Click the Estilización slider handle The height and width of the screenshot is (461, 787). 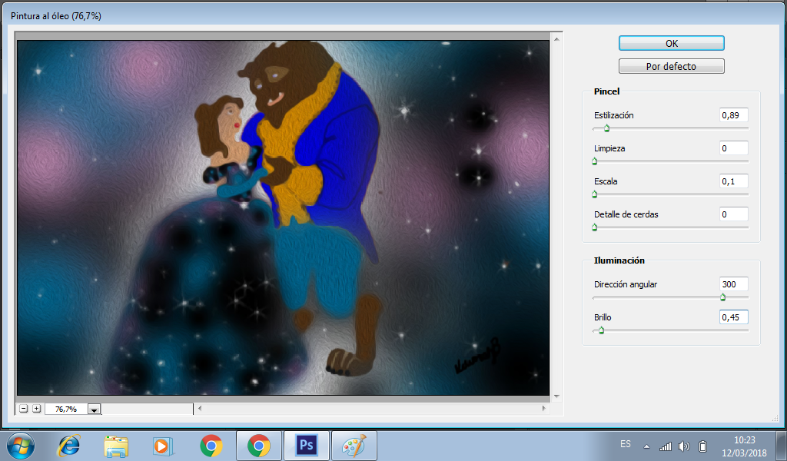tap(607, 128)
